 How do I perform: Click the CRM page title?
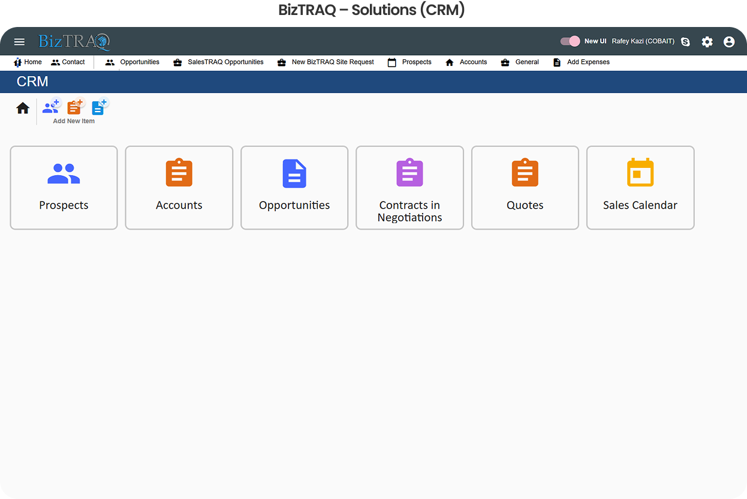click(32, 82)
